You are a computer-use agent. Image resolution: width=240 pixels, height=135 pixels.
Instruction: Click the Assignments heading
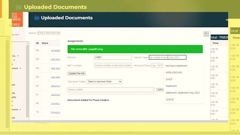point(75,41)
